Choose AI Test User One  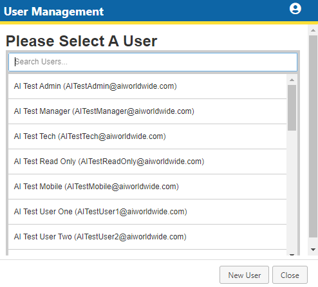147,212
